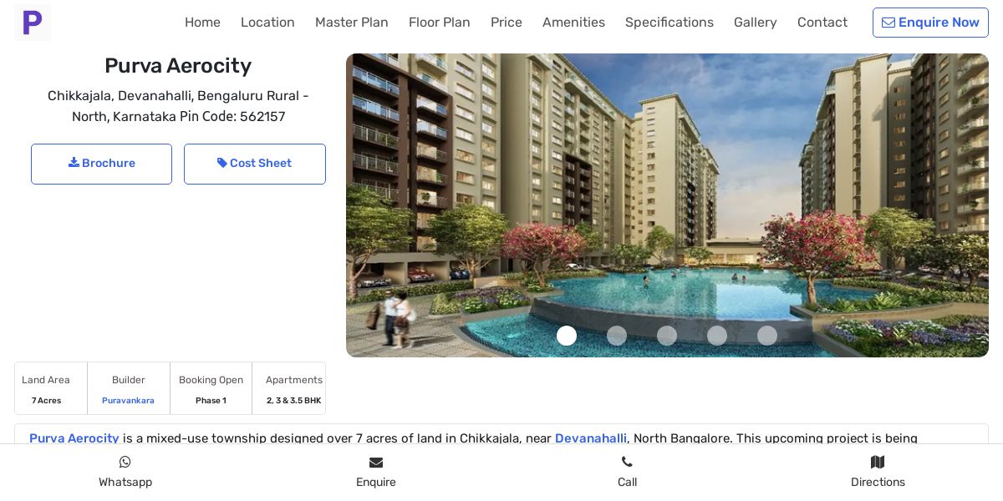The height and width of the screenshot is (501, 1003).
Task: Tap the Call phone icon
Action: coord(627,463)
